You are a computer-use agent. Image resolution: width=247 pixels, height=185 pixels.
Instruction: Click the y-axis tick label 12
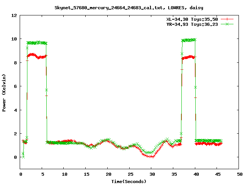pyautogui.click(x=14, y=15)
